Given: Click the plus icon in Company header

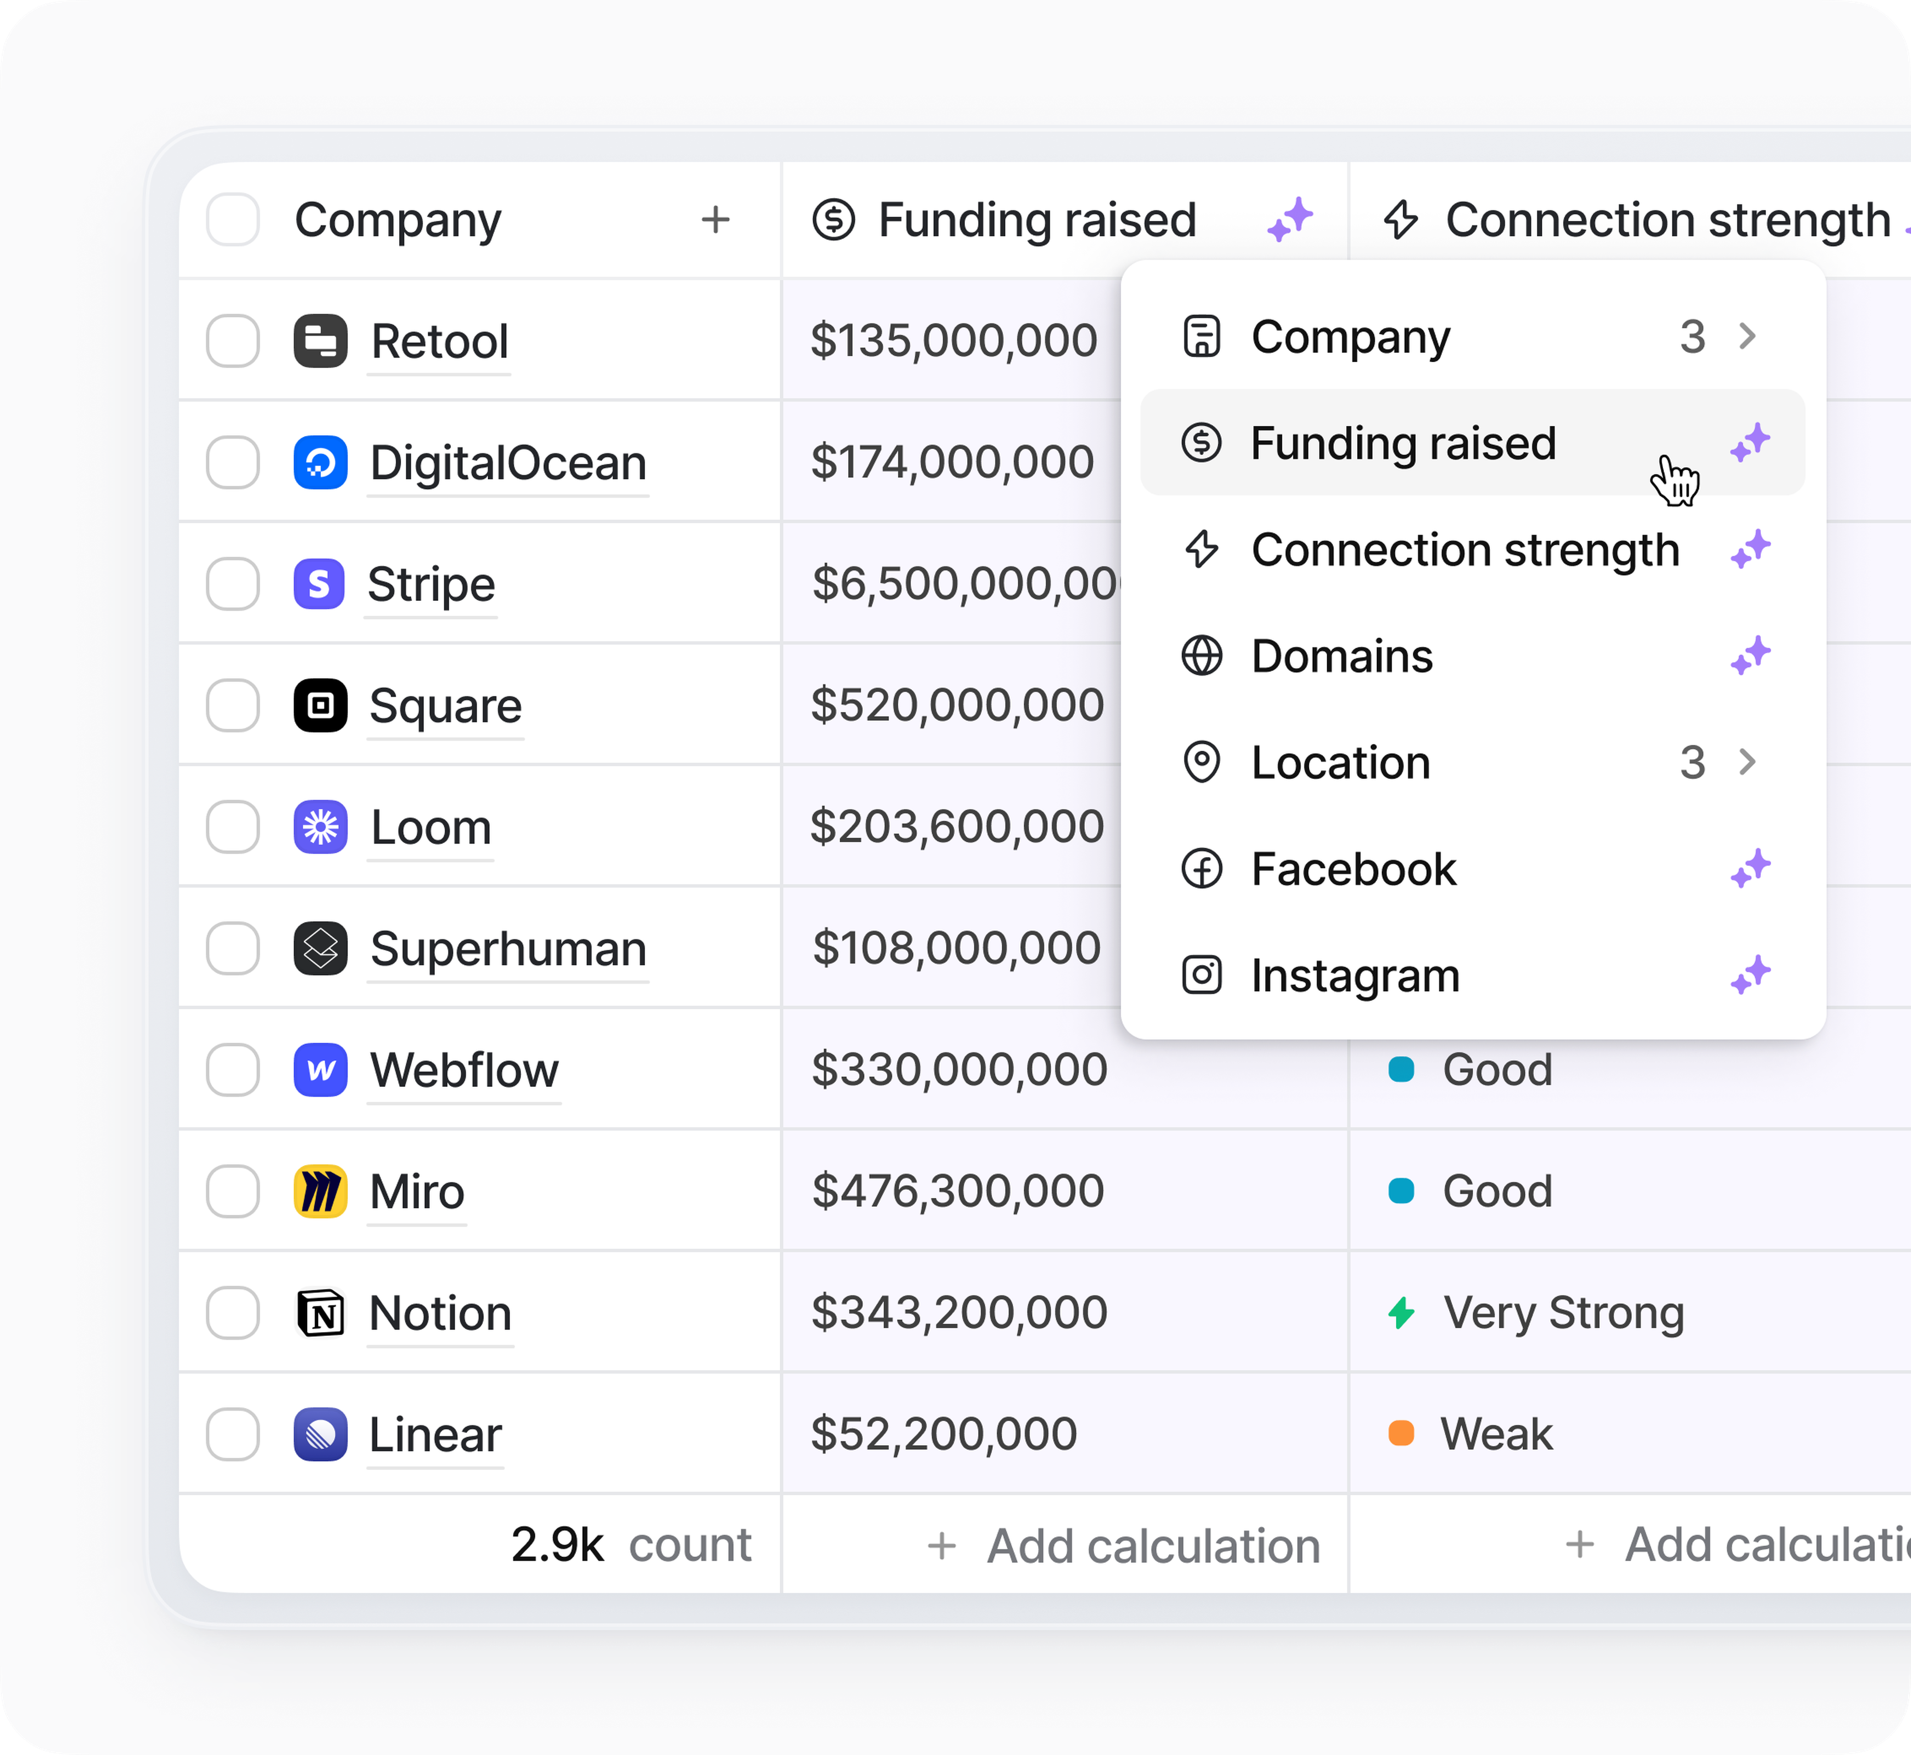Looking at the screenshot, I should 715,220.
